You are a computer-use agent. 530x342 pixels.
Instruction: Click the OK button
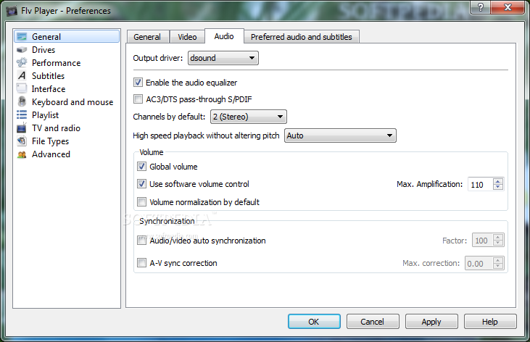[314, 322]
